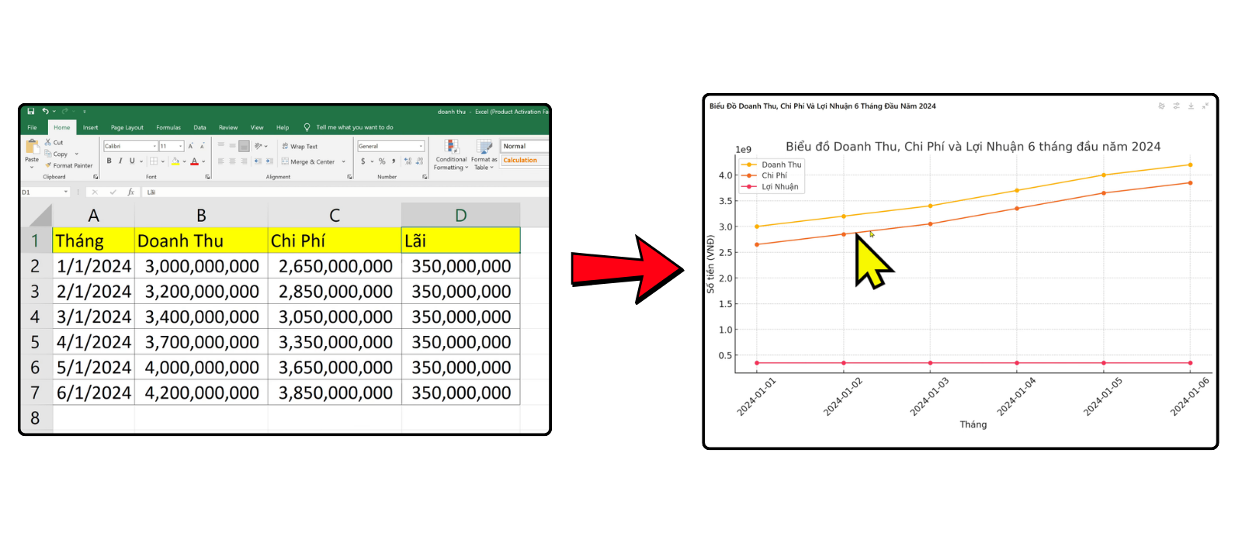Switch to the Review tab
This screenshot has height=543, width=1242.
(228, 127)
